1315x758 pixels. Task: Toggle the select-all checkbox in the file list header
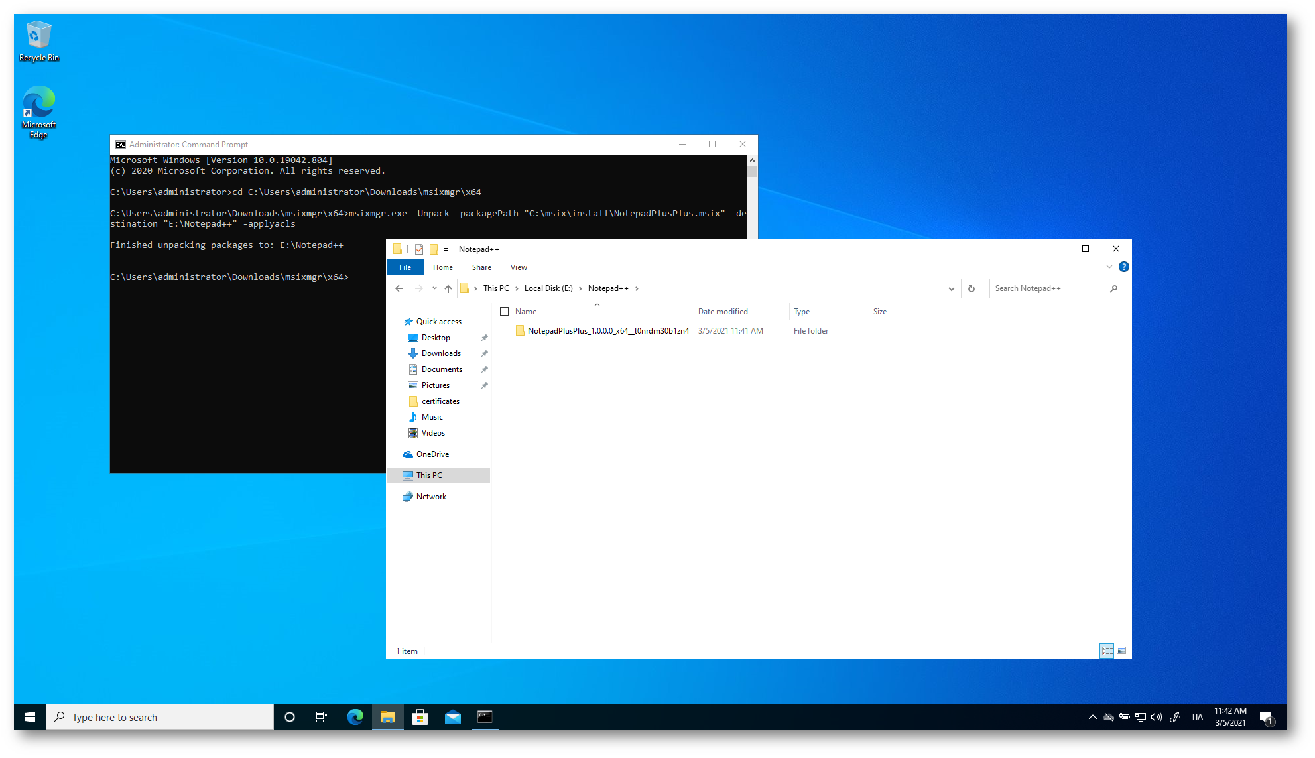pyautogui.click(x=504, y=312)
